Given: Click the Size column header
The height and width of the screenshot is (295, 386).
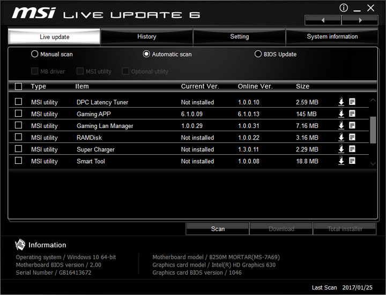Looking at the screenshot, I should (x=302, y=86).
